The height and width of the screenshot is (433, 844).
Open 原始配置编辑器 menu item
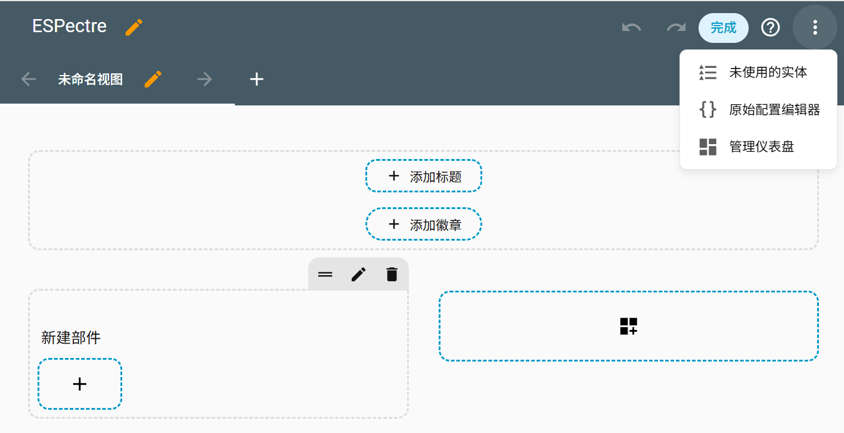pos(758,110)
